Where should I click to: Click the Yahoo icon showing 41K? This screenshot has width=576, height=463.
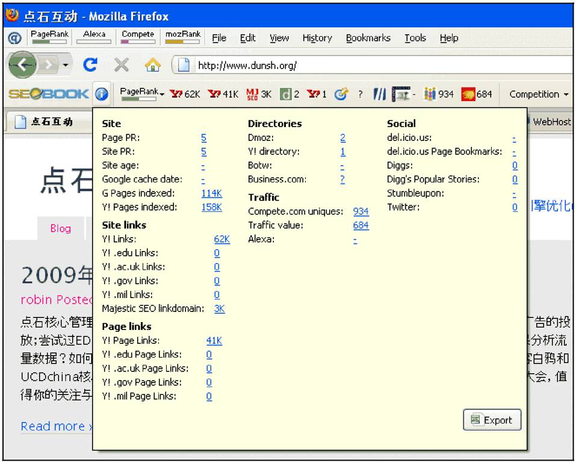pyautogui.click(x=214, y=95)
